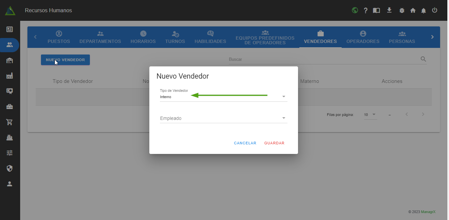Open notifications bell icon
This screenshot has width=449, height=220.
click(x=424, y=11)
